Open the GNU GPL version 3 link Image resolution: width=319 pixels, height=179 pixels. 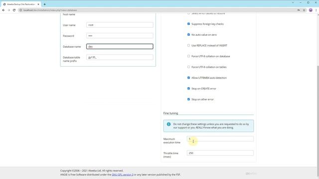[x=123, y=175]
